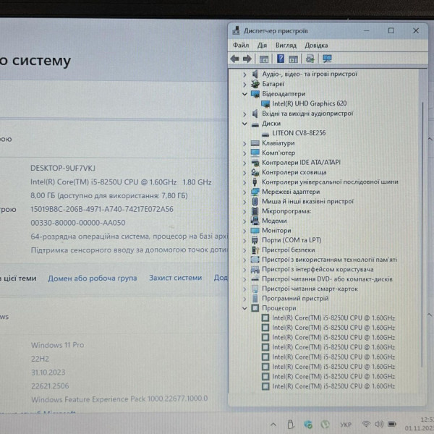Expand the Модеми node

(244, 221)
